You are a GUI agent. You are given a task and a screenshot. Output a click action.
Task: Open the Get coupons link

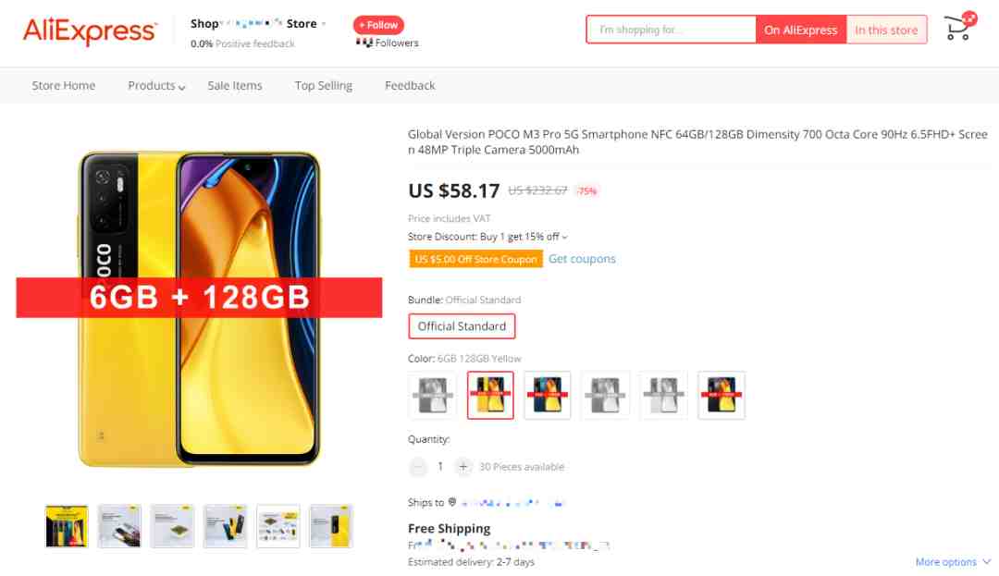point(582,258)
